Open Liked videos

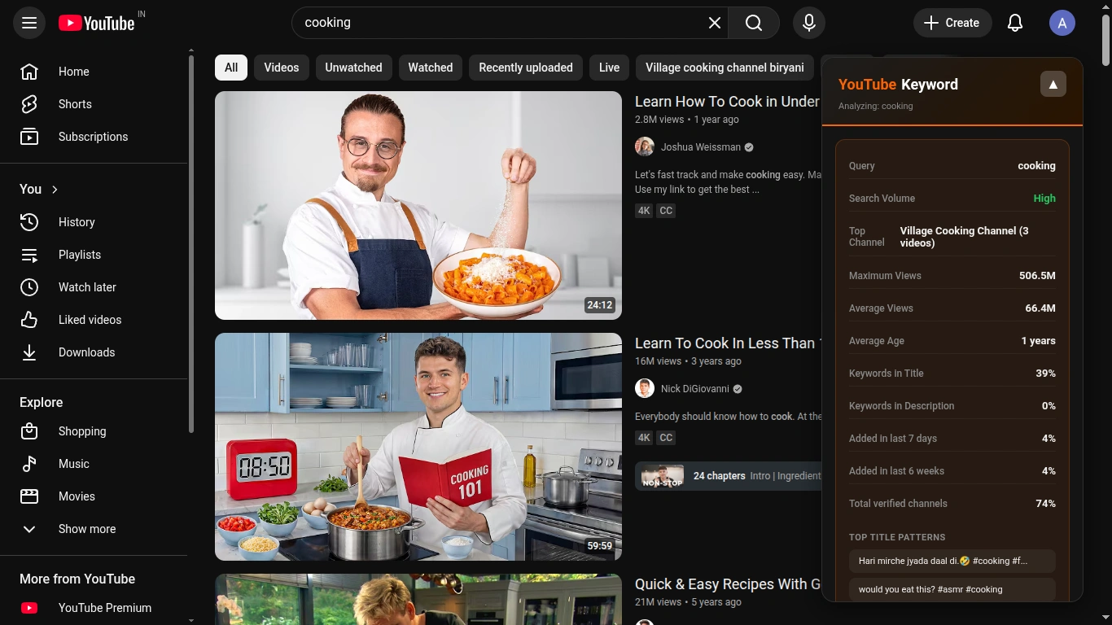[90, 320]
